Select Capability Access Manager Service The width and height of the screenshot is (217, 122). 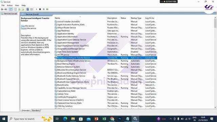click(x=105, y=88)
